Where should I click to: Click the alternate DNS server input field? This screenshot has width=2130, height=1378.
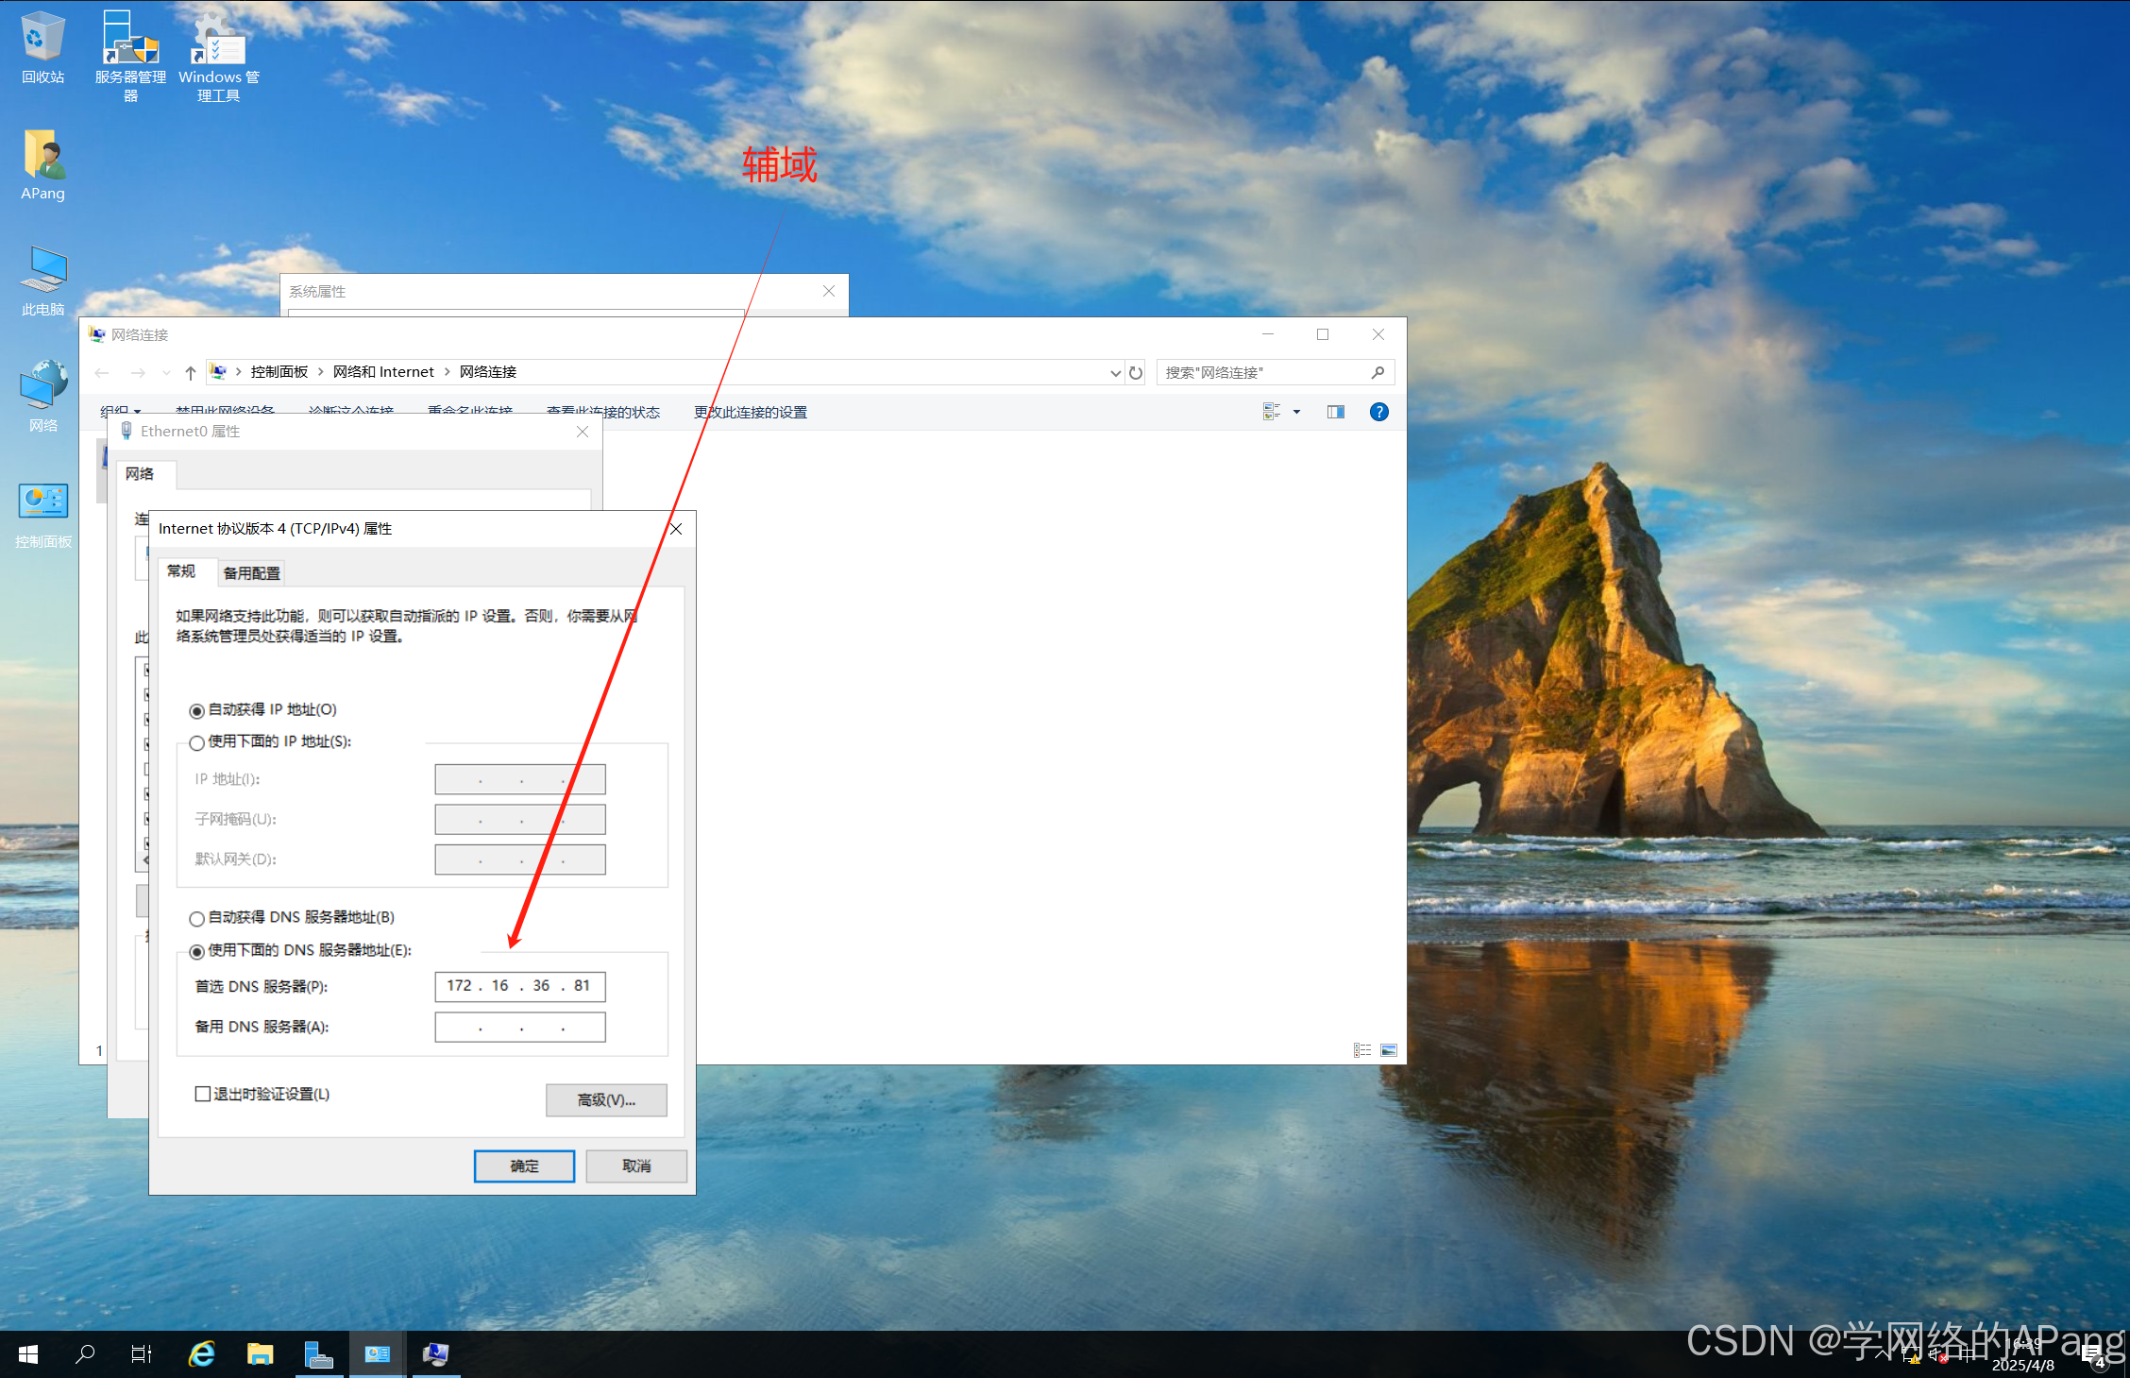(x=519, y=1027)
